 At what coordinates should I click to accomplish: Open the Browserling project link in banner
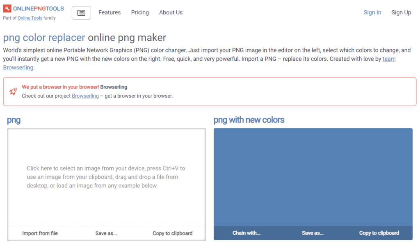coord(85,96)
